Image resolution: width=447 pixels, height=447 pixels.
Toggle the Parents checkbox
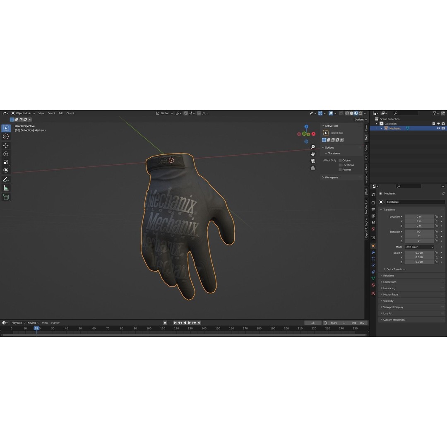[340, 170]
